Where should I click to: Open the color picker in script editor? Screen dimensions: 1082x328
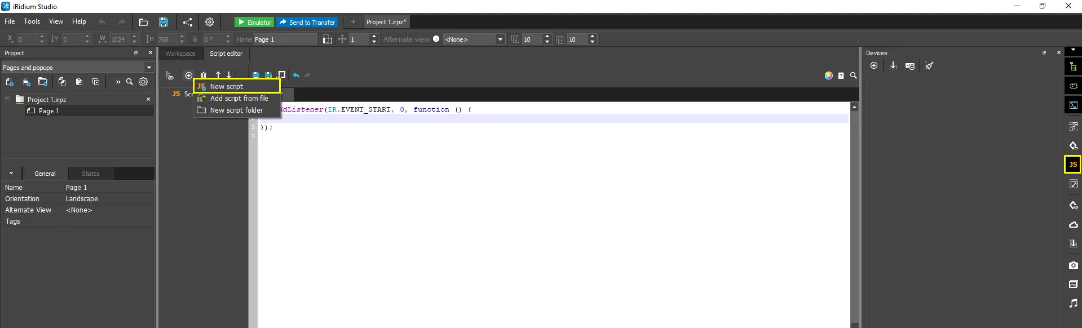(828, 76)
